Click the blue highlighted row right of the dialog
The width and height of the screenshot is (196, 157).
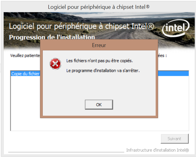click(173, 73)
